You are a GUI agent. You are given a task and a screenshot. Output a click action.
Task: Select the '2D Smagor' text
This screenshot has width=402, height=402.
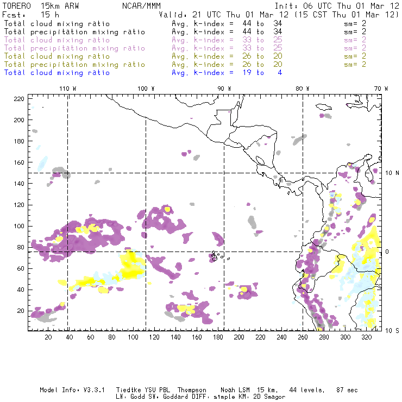[269, 397]
